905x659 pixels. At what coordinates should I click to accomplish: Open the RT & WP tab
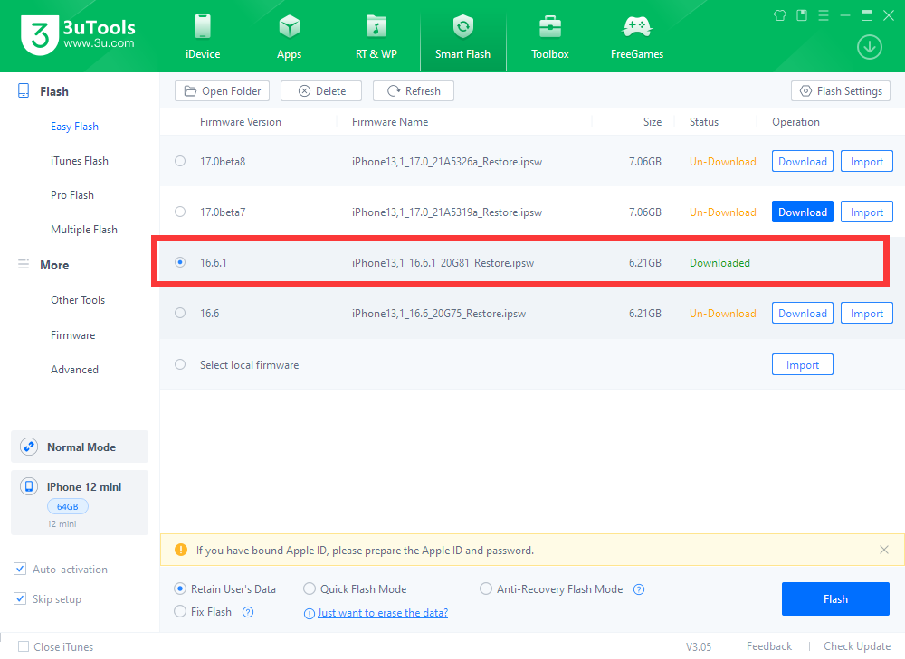coord(376,37)
